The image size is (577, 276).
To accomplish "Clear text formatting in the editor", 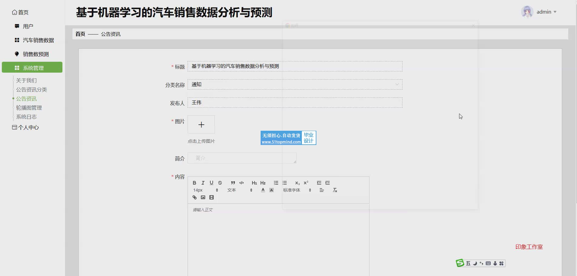I will [335, 190].
